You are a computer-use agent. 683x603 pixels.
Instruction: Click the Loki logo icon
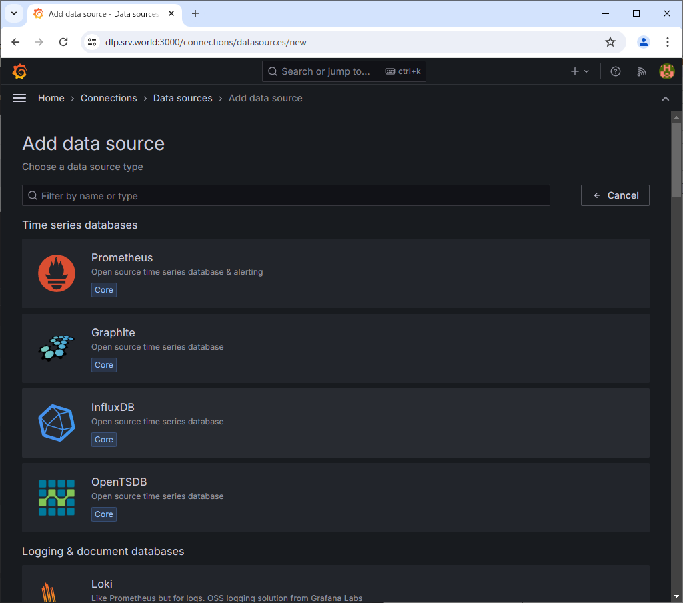click(x=49, y=592)
